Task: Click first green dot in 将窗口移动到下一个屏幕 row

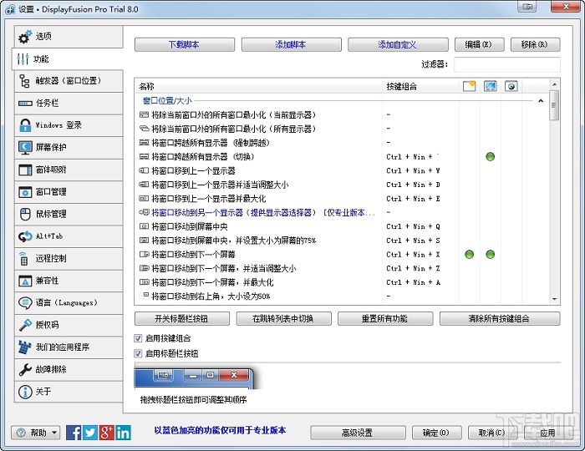Action: (x=469, y=254)
